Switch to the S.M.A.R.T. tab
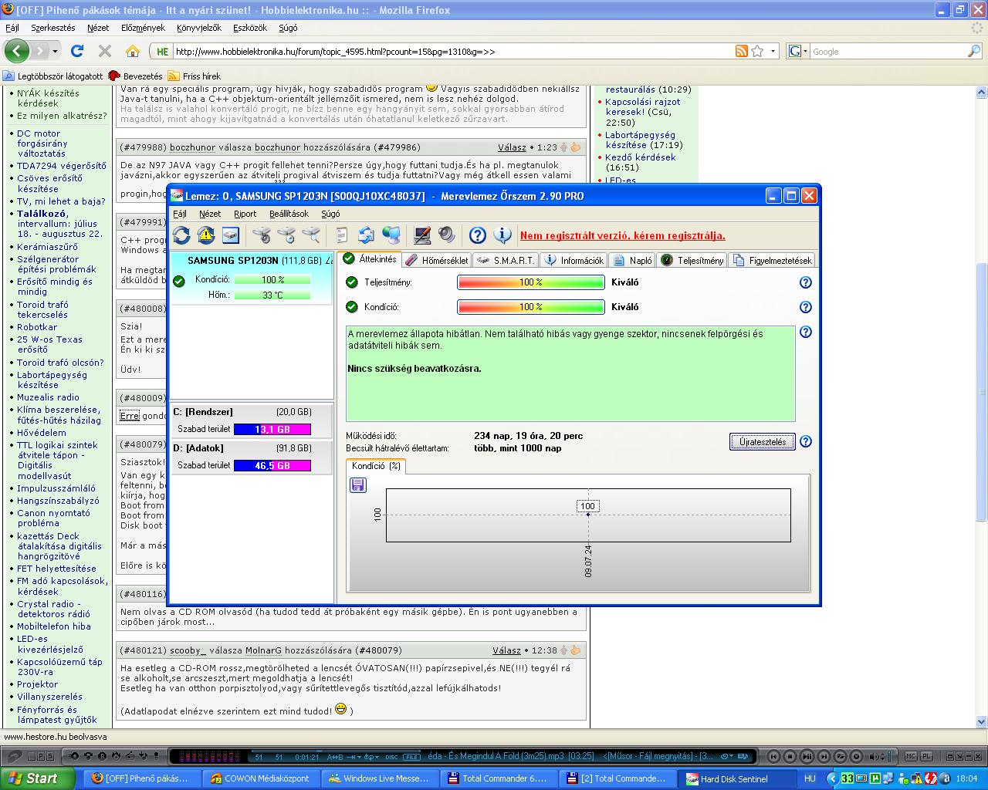The height and width of the screenshot is (790, 988). pos(506,260)
